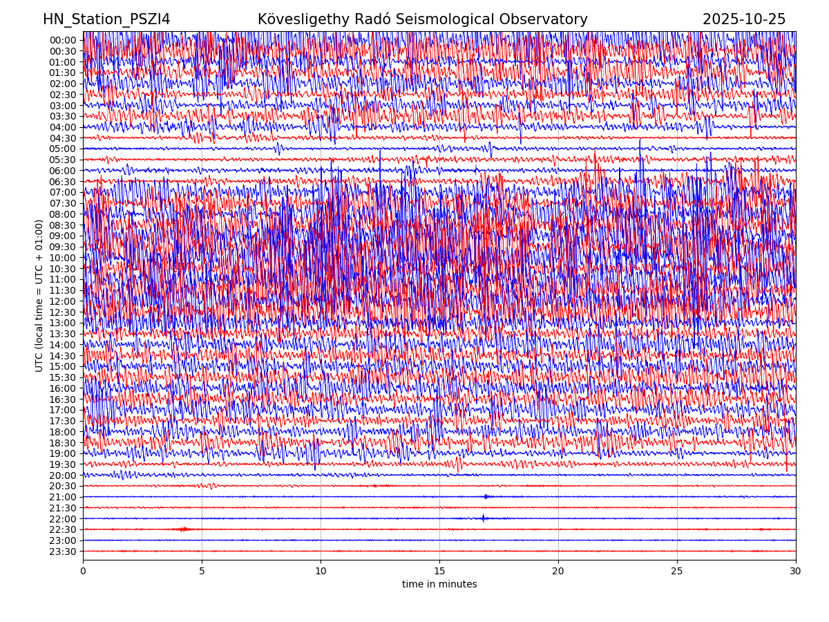Screen dimensions: 829x622
Task: Select the 20:00 row label
Action: click(x=63, y=475)
